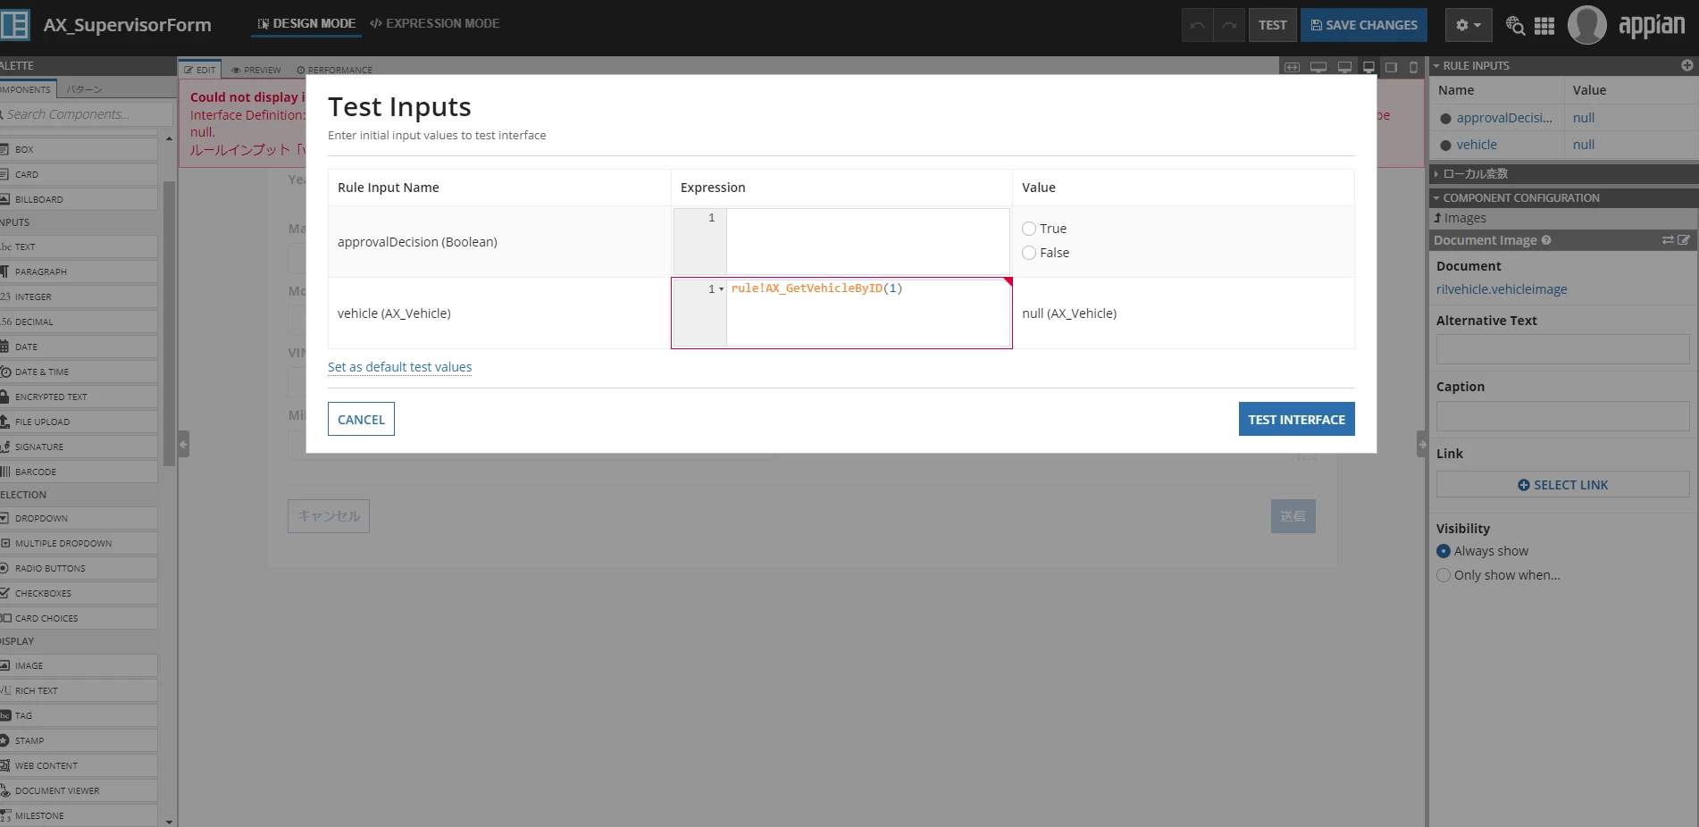Viewport: 1699px width, 827px height.
Task: Select False for approvalDecision
Action: [1029, 253]
